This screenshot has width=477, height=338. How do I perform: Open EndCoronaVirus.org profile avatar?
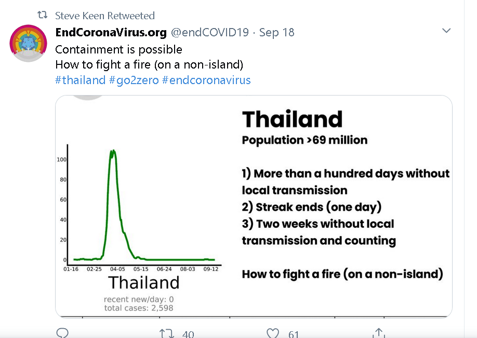(x=28, y=43)
